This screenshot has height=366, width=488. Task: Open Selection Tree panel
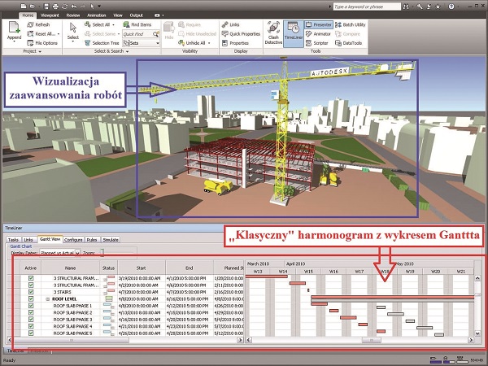[102, 43]
